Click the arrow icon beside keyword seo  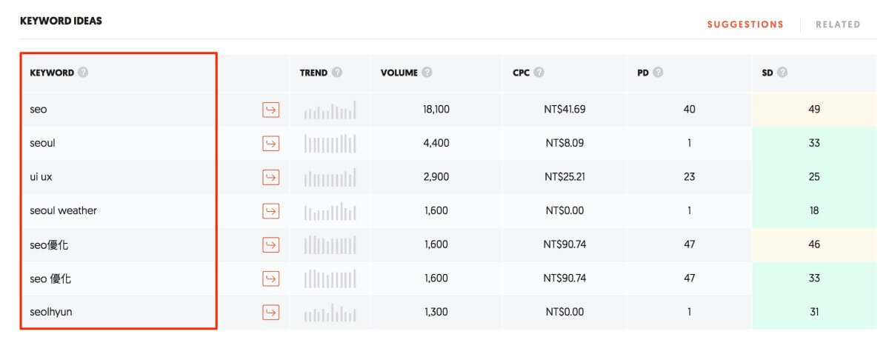[271, 110]
